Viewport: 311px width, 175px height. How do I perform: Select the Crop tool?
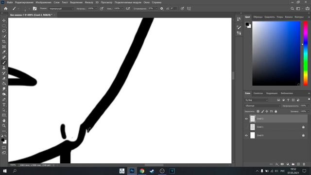(4, 41)
